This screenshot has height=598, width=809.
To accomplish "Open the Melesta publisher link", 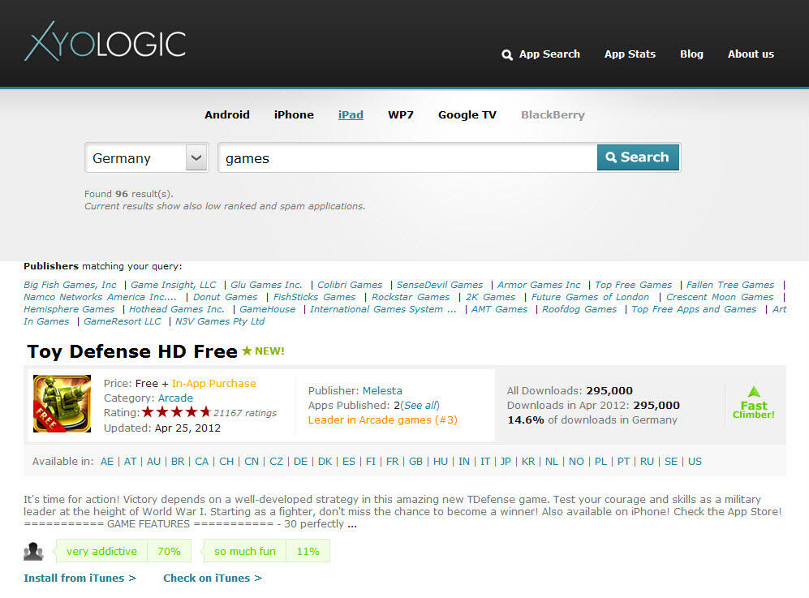I will [x=382, y=390].
